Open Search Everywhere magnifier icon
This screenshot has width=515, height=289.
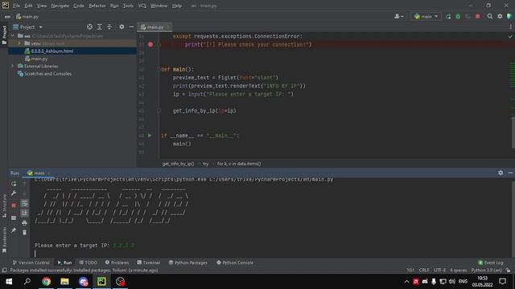[x=490, y=16]
